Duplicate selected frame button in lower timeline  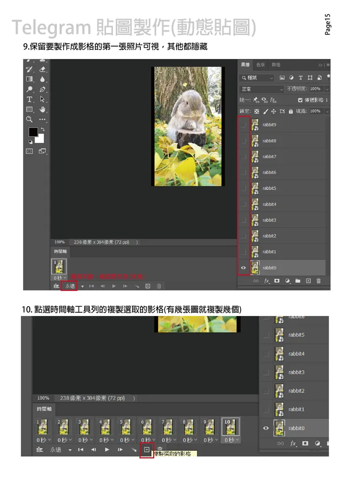click(x=147, y=449)
